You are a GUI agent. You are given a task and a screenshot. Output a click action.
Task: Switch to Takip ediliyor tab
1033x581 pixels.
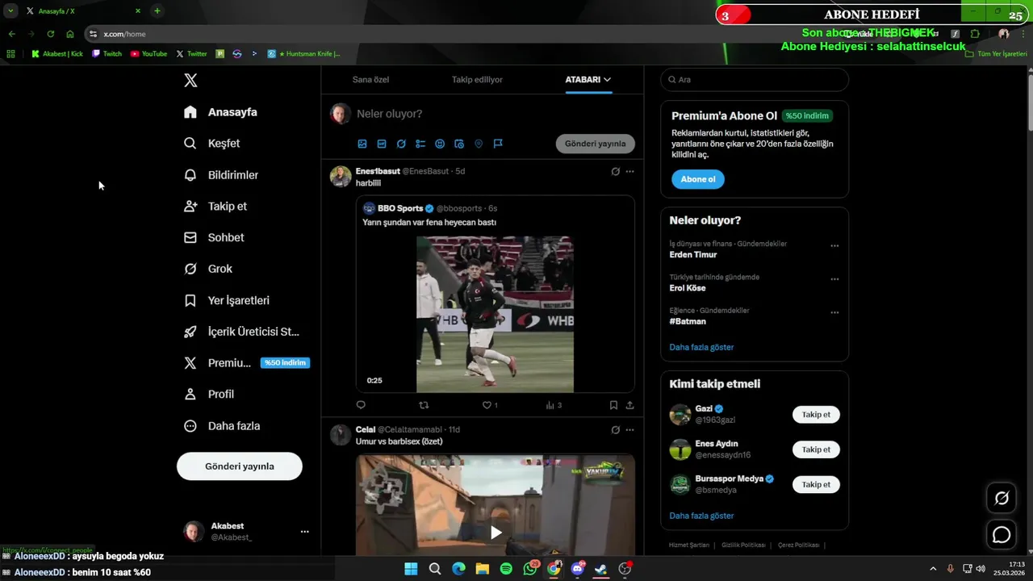pyautogui.click(x=477, y=80)
